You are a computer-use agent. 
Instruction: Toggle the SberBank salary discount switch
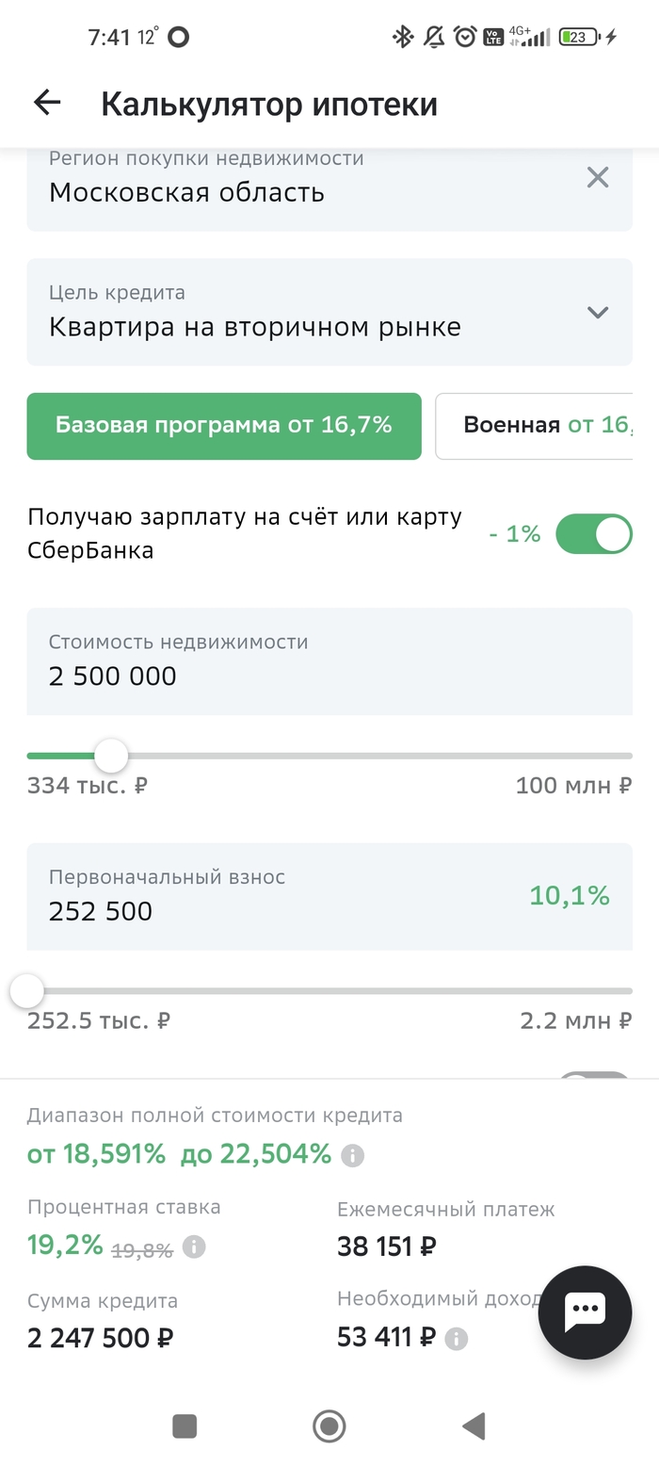[593, 534]
